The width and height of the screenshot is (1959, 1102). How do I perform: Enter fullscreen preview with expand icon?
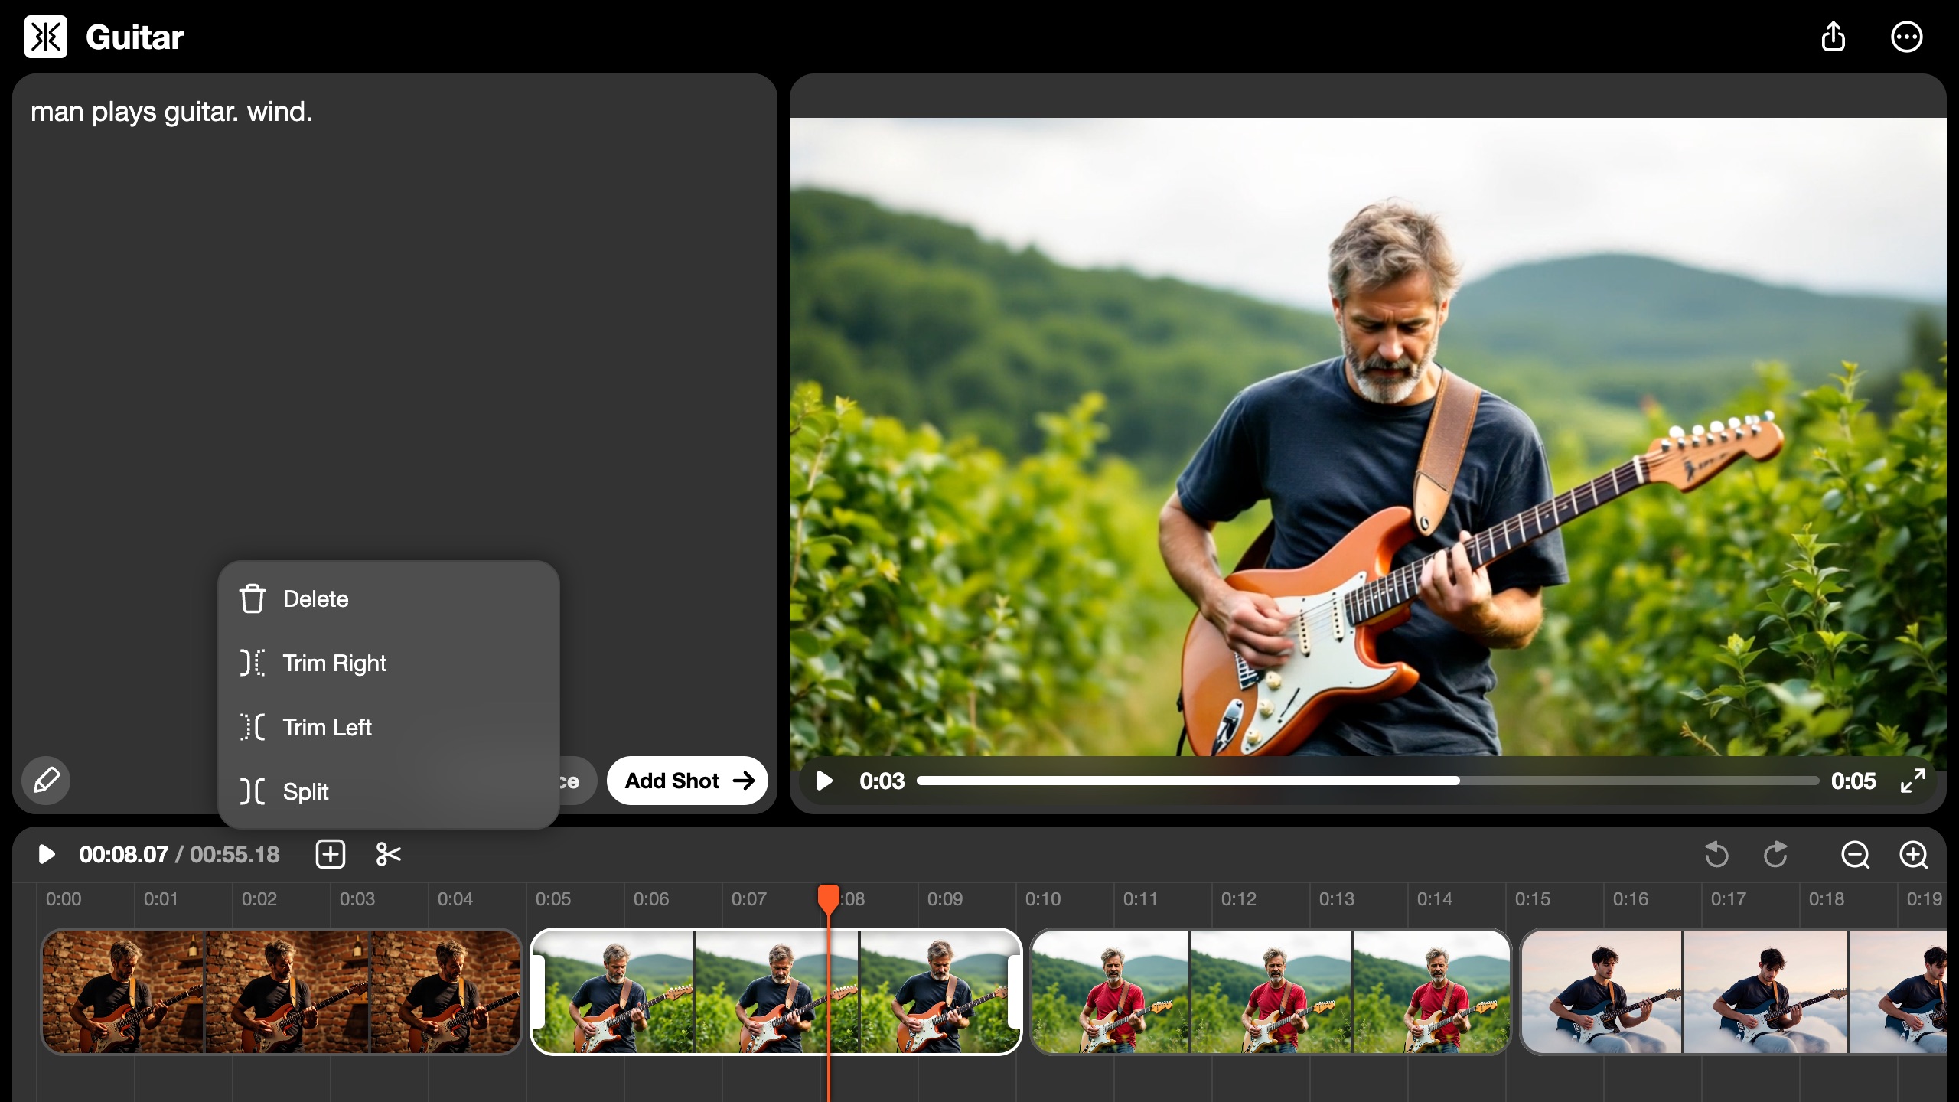1912,781
